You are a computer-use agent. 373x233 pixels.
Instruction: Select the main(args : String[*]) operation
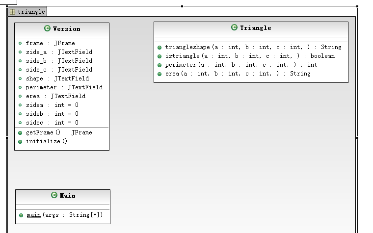(x=65, y=215)
